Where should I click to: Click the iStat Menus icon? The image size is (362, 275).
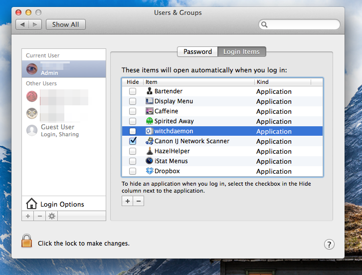click(150, 161)
